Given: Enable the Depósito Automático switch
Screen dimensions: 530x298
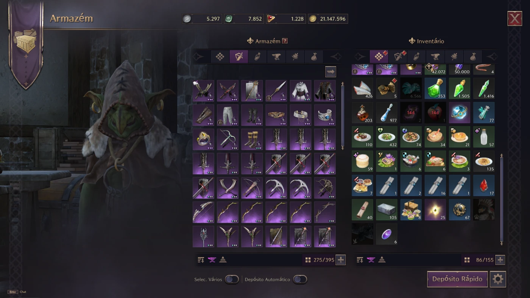Looking at the screenshot, I should 300,279.
